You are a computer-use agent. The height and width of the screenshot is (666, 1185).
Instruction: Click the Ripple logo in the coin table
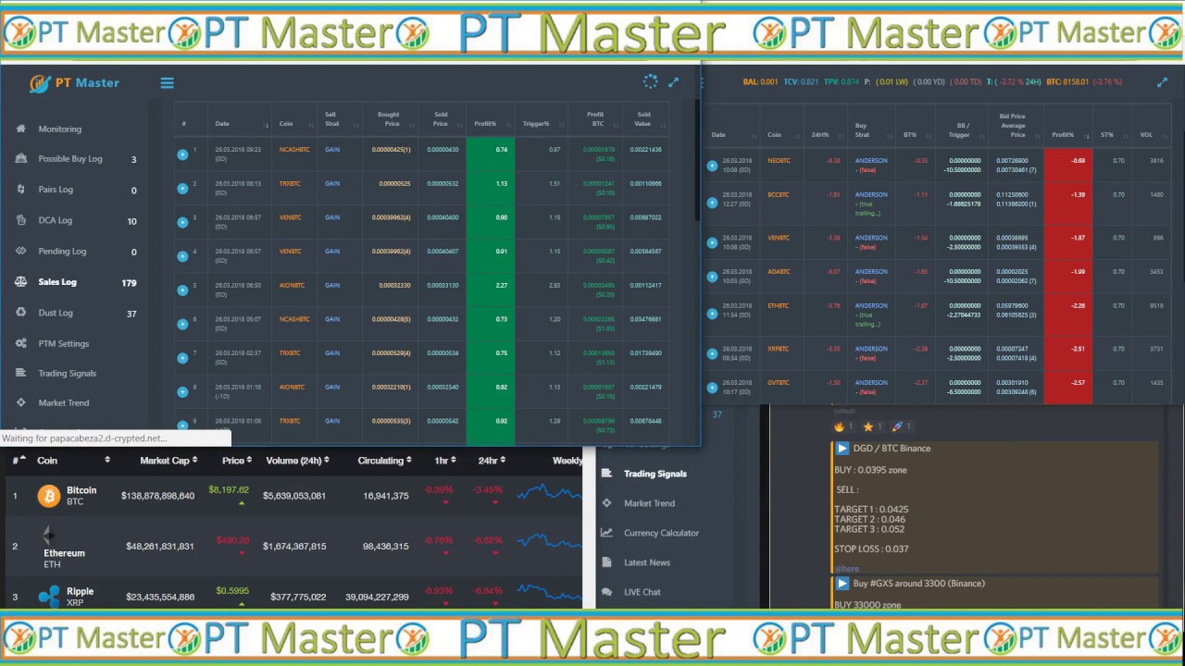click(x=49, y=597)
